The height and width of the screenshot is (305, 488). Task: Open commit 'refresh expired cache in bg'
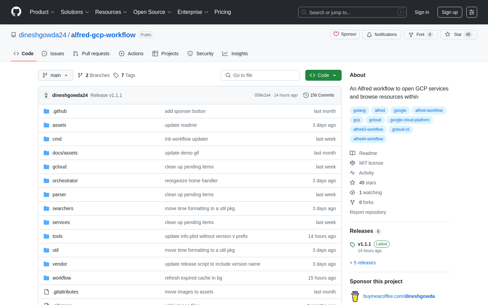(x=194, y=278)
